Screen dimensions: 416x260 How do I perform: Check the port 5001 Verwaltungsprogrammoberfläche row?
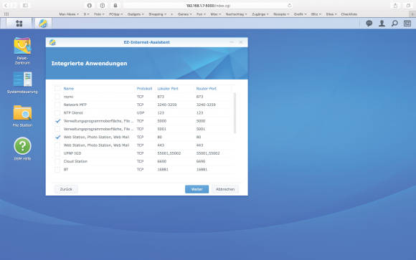57,129
